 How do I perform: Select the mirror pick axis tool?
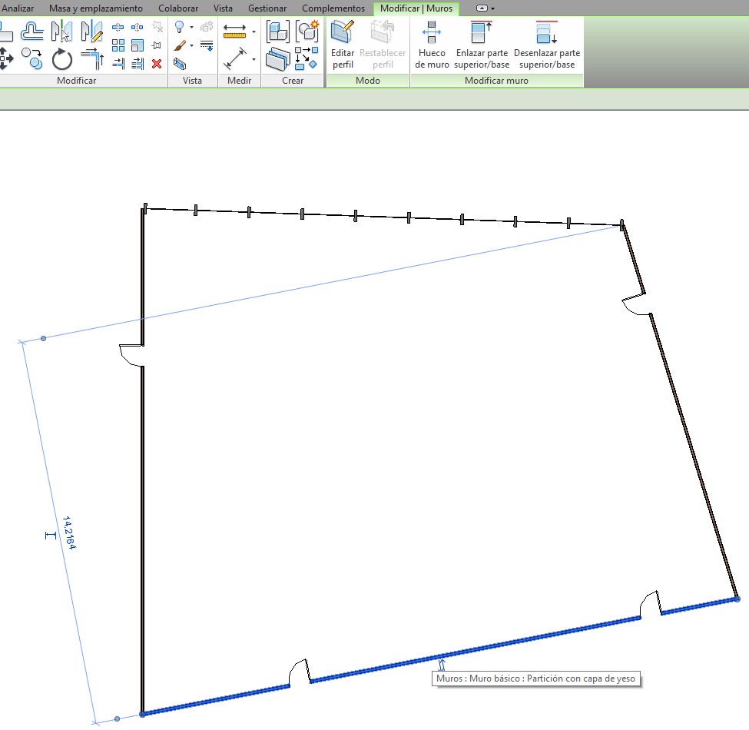click(x=61, y=32)
